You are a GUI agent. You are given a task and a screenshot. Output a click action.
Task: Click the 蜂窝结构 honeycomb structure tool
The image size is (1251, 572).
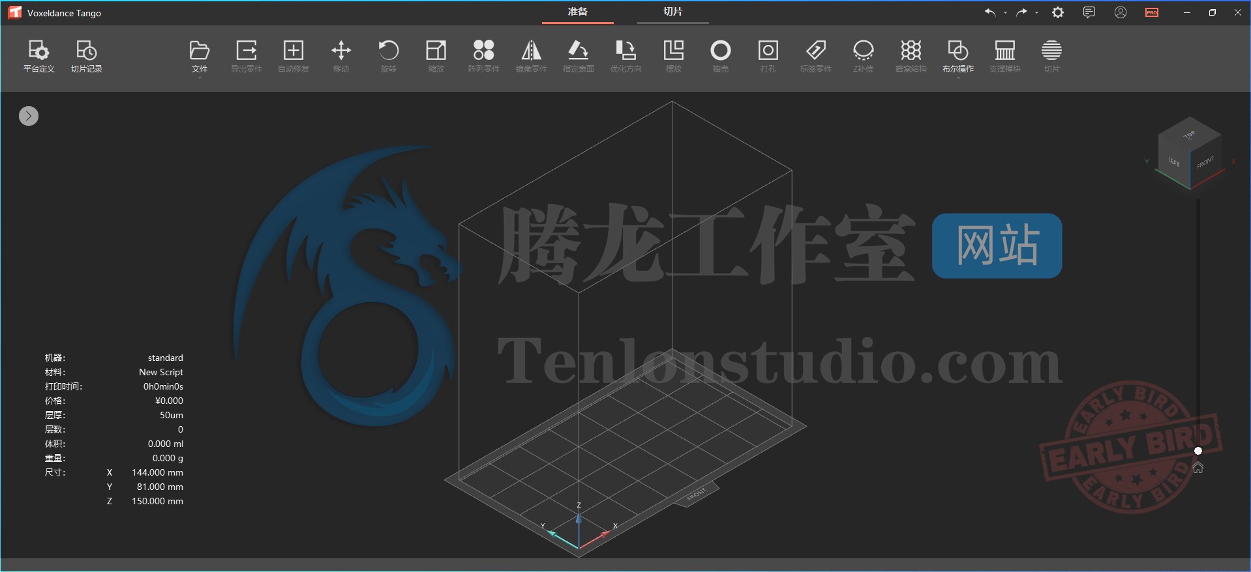tap(911, 56)
